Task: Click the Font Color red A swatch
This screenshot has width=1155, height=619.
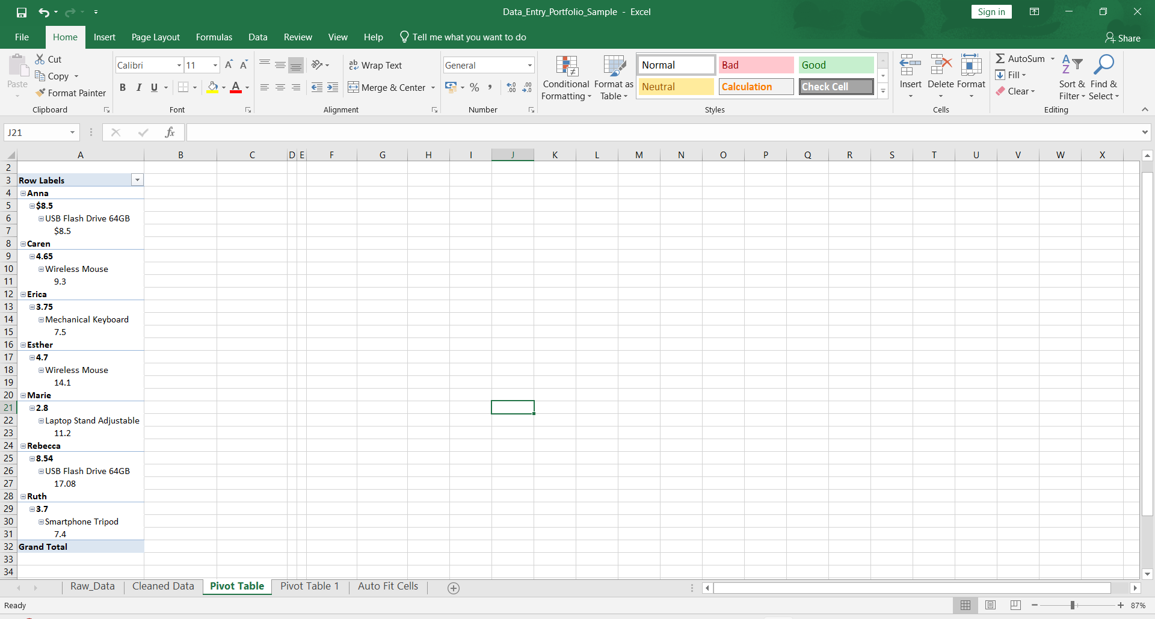Action: tap(236, 87)
